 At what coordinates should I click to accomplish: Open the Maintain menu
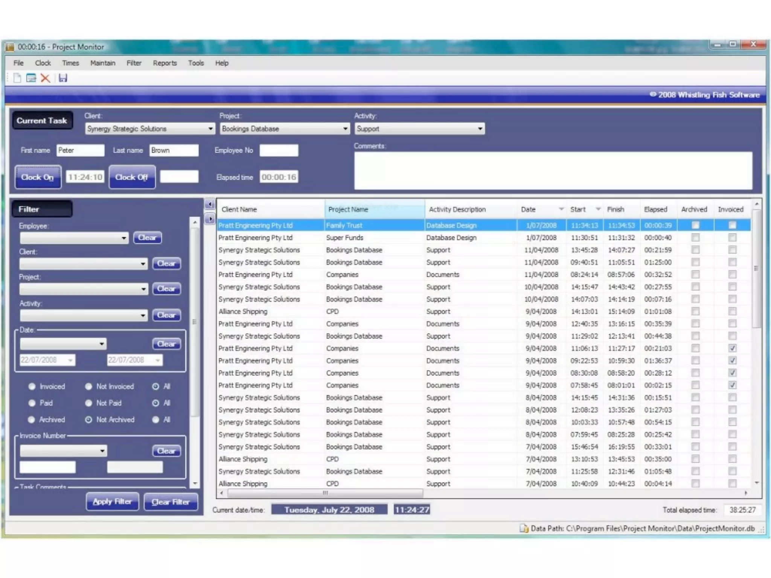[102, 63]
